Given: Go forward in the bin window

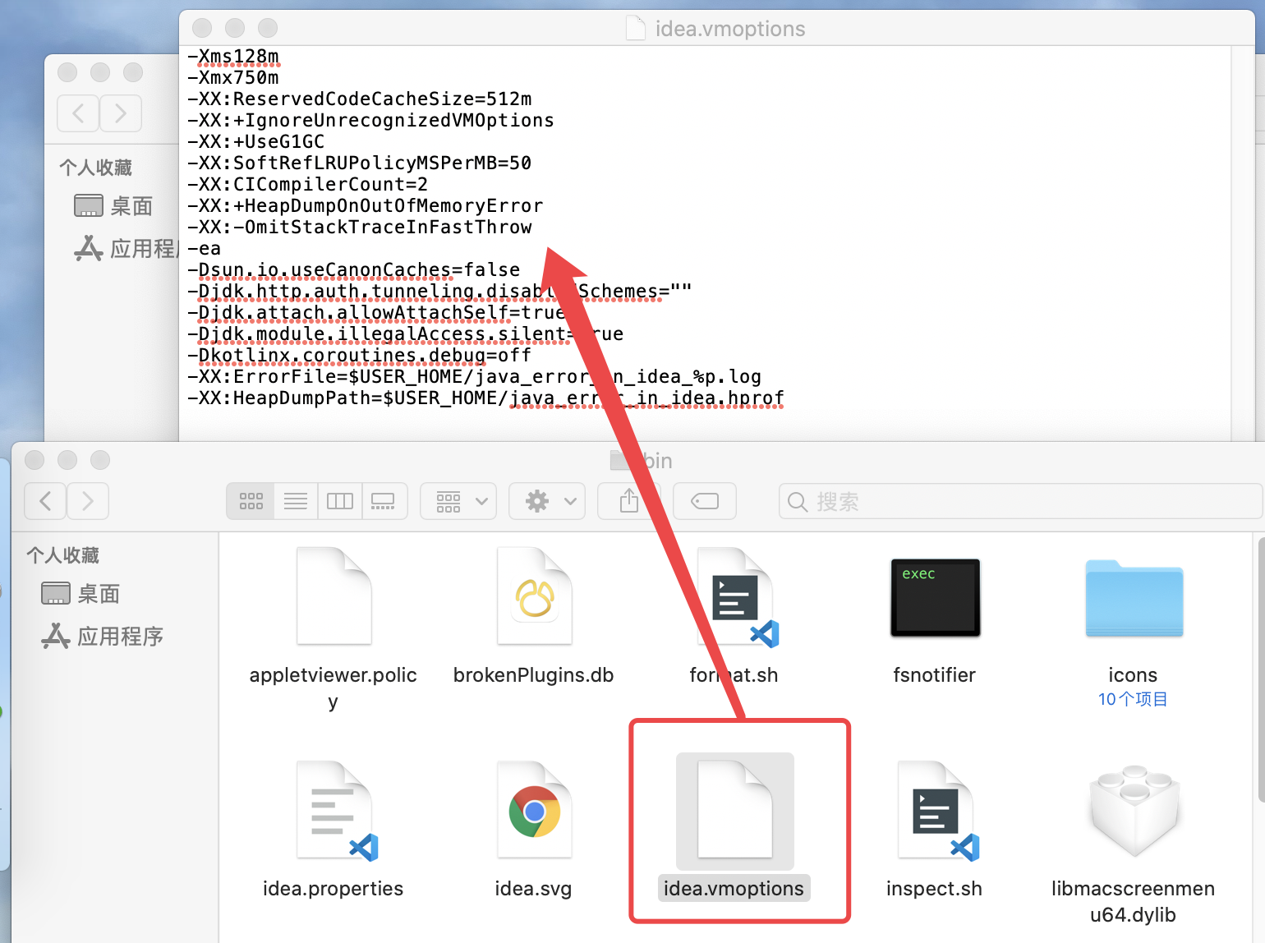Looking at the screenshot, I should [x=88, y=501].
